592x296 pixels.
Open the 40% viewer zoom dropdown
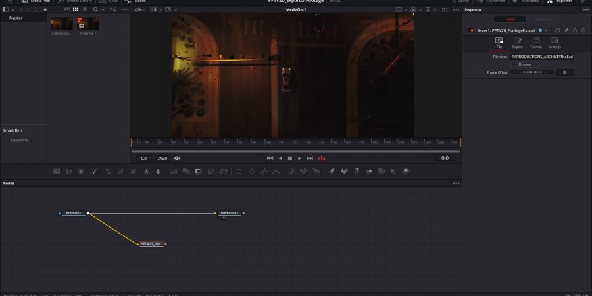(x=139, y=10)
